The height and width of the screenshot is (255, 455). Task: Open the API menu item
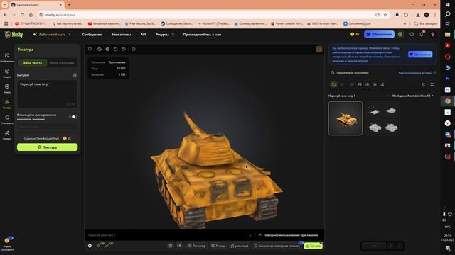[144, 35]
